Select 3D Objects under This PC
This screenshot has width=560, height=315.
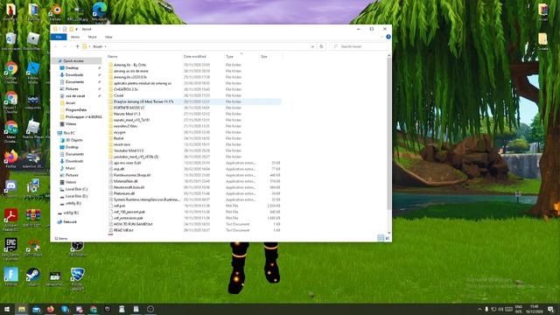[73, 140]
